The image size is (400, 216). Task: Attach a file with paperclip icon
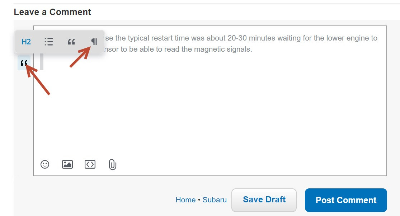point(112,164)
